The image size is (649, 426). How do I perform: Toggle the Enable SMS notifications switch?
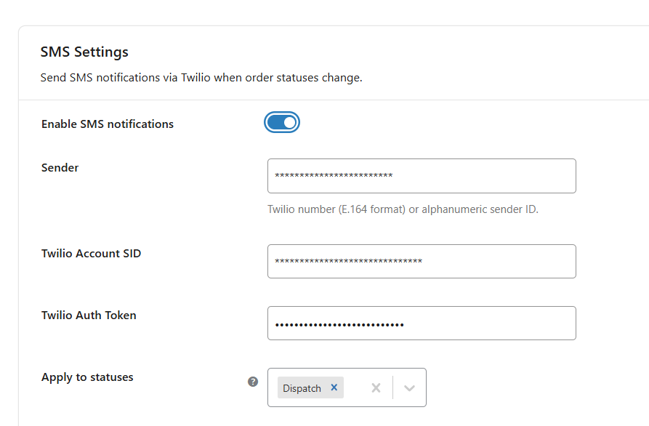point(282,123)
